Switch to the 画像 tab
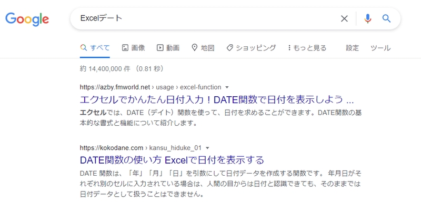 [x=134, y=48]
